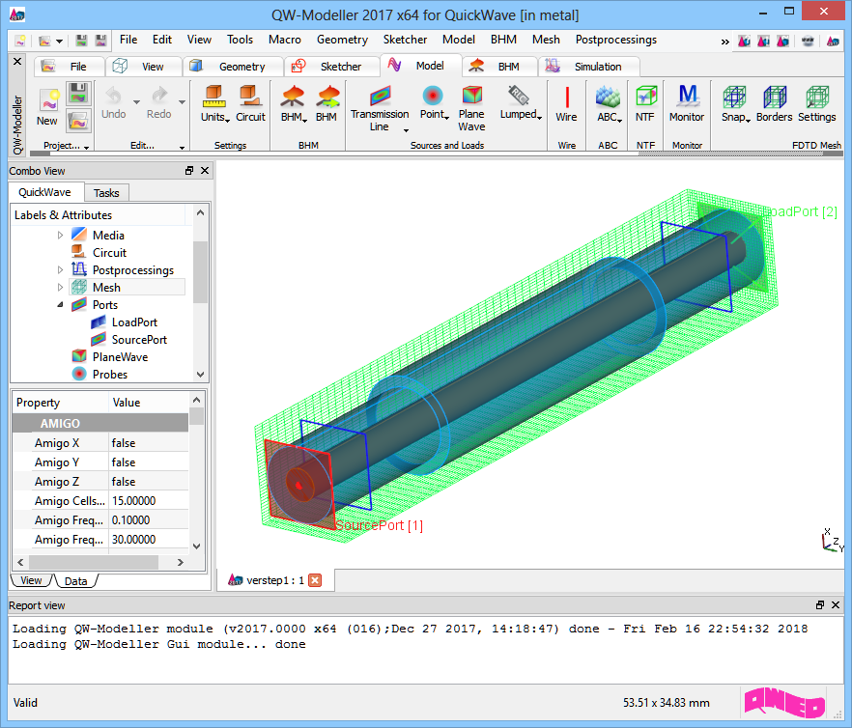
Task: Select the Plane Wave source tool
Action: [x=471, y=97]
